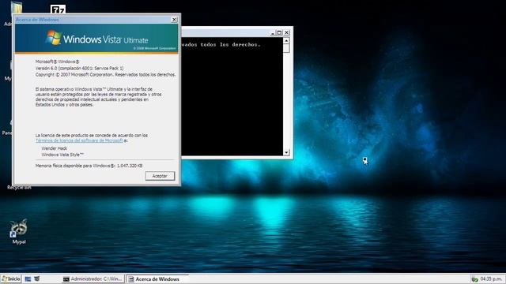This screenshot has width=506, height=284.
Task: Minimize the command prompt window
Action: click(273, 32)
